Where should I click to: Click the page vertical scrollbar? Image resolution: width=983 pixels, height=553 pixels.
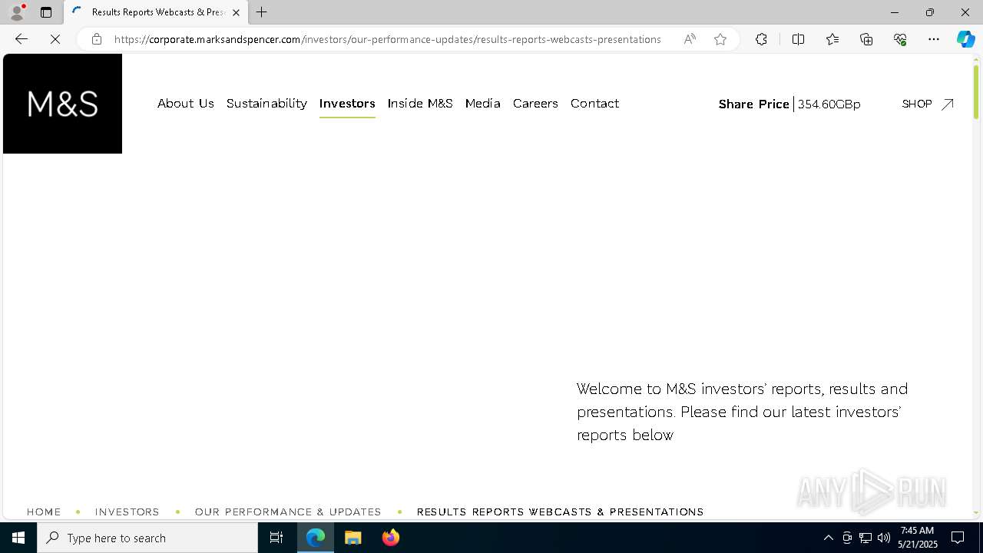coord(976,92)
